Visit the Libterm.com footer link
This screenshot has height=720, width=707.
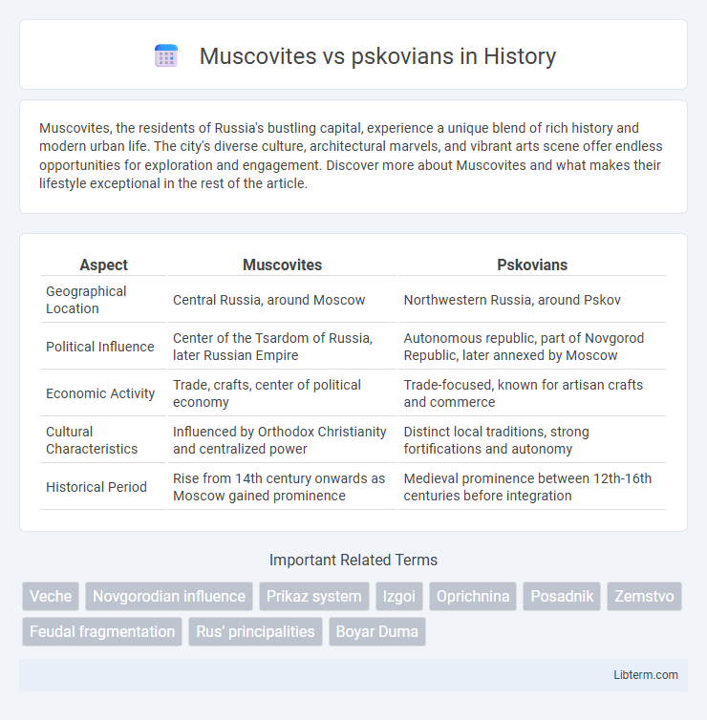point(646,674)
